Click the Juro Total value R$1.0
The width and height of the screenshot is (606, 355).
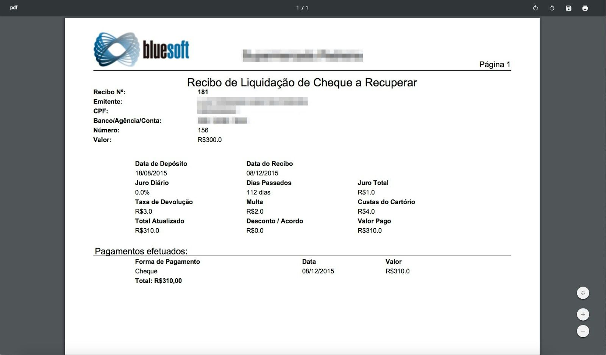click(366, 192)
